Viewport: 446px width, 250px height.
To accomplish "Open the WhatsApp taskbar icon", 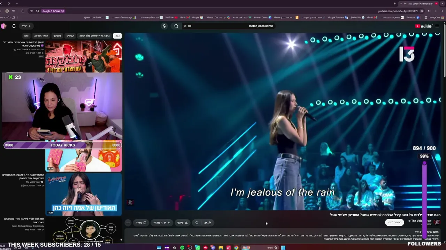I will (x=198, y=248).
